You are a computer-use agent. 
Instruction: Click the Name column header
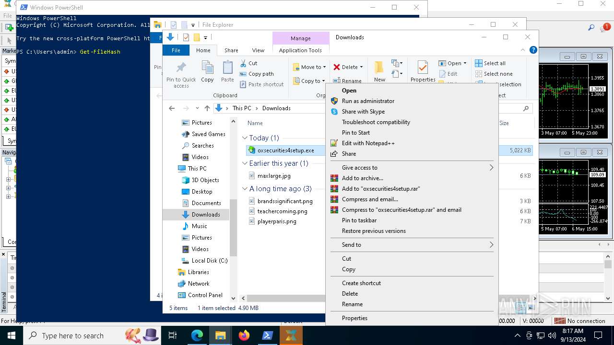pos(255,123)
